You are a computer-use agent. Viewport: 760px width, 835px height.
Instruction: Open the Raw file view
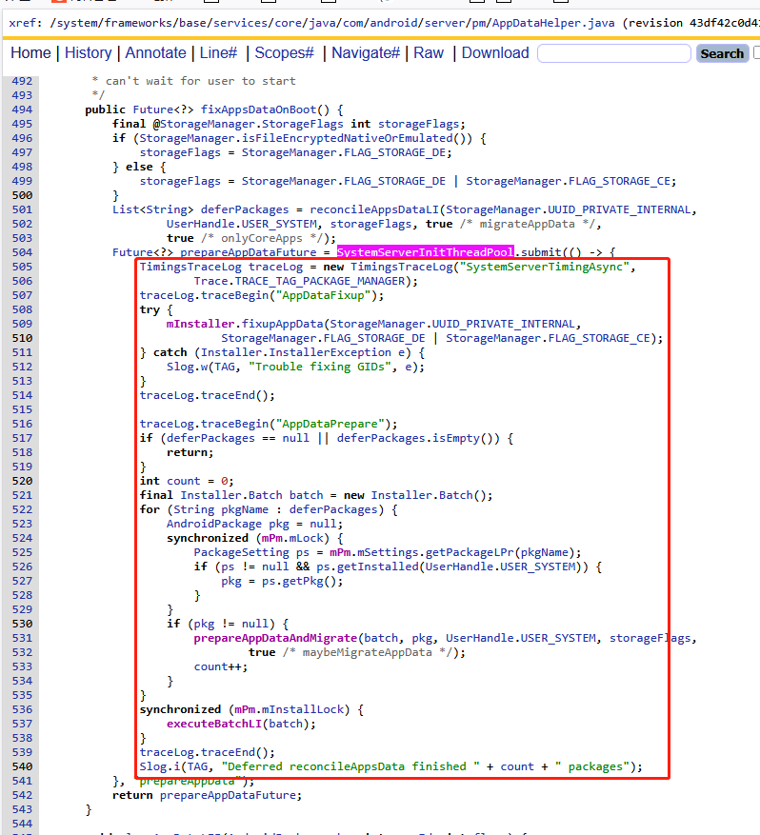tap(429, 53)
